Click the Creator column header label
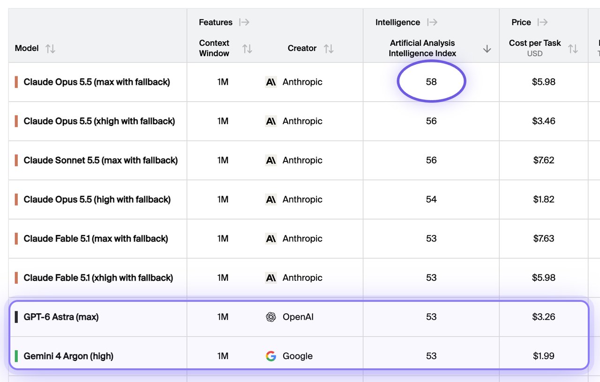 (x=302, y=48)
